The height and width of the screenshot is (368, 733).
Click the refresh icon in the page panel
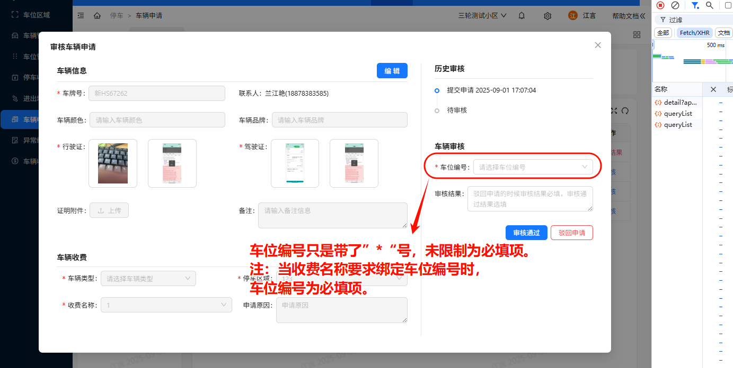click(625, 111)
